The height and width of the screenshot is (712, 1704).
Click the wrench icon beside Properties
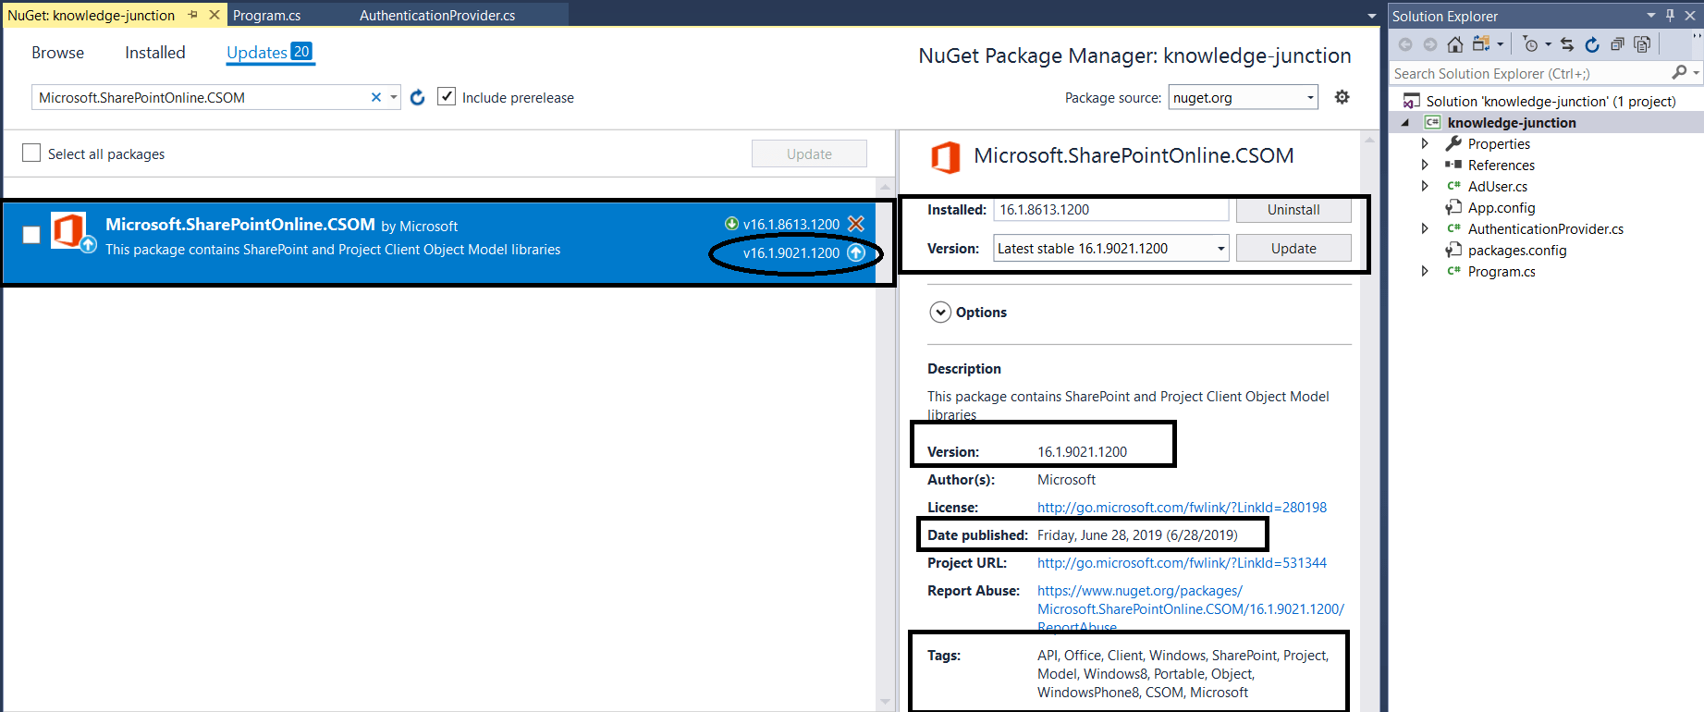coord(1454,143)
